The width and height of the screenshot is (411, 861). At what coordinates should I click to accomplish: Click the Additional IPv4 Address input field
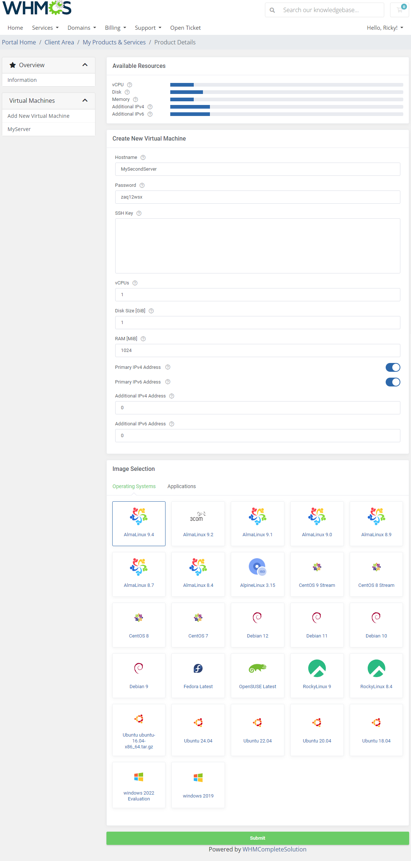(258, 408)
